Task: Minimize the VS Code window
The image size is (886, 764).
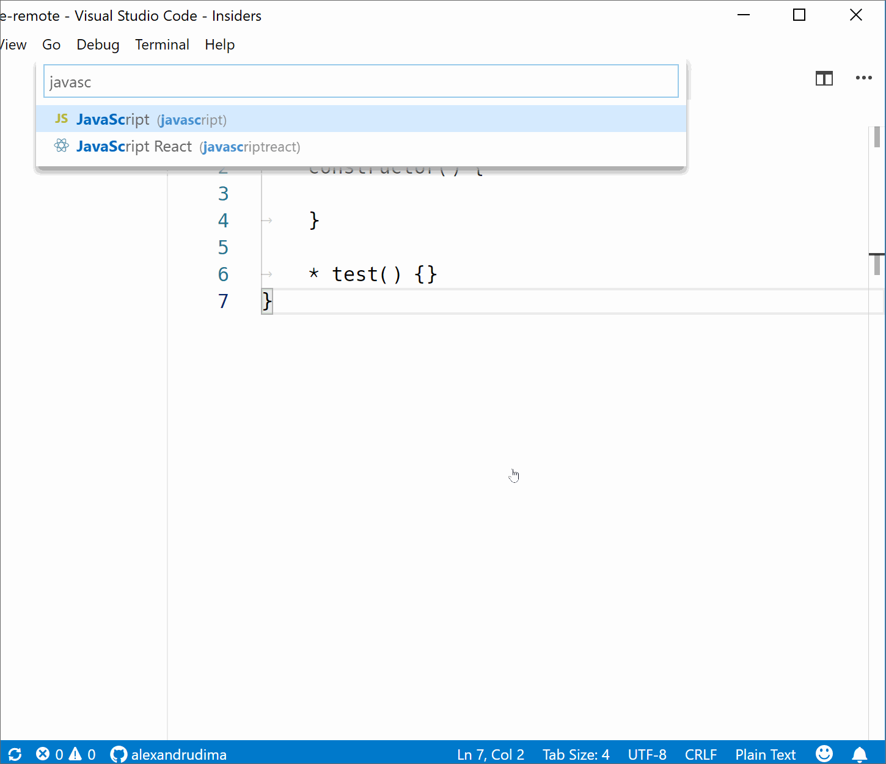Action: [744, 15]
